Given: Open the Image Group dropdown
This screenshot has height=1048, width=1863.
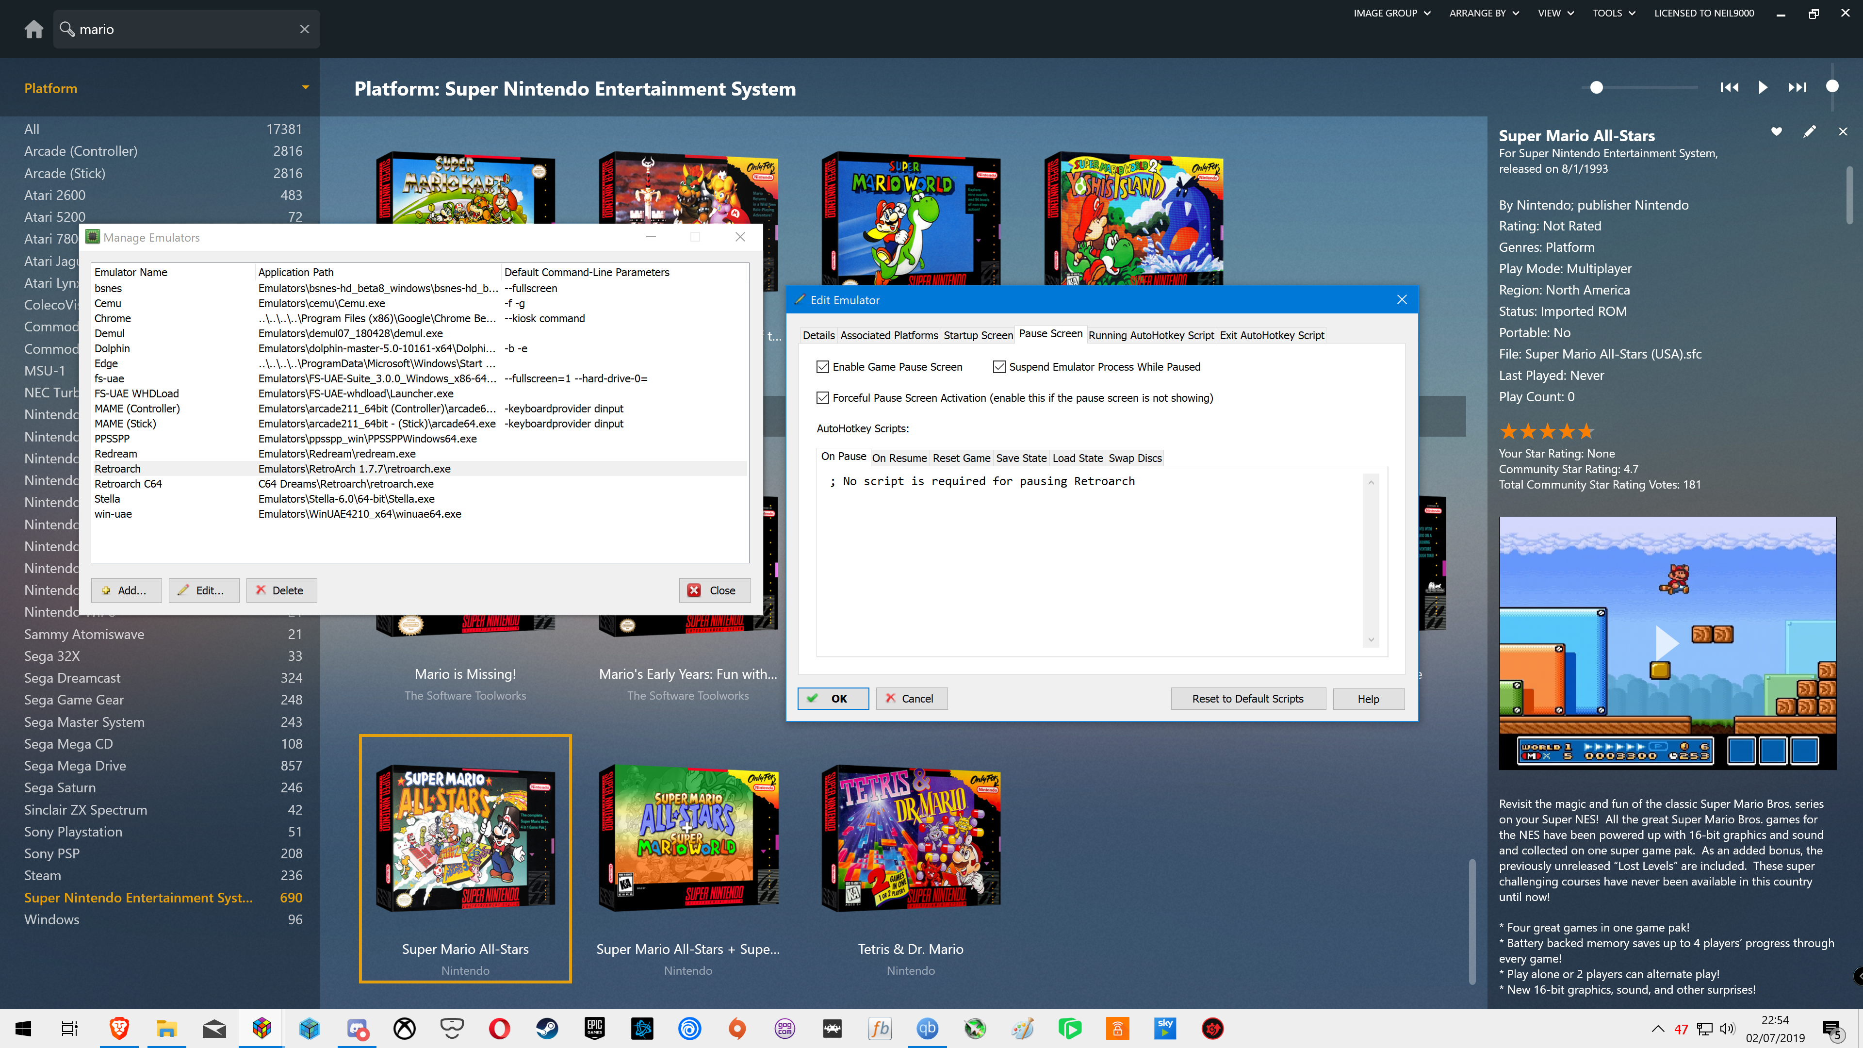Looking at the screenshot, I should coord(1391,13).
